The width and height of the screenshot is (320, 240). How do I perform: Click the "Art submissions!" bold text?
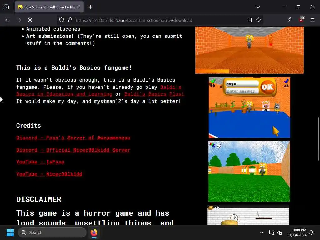click(x=50, y=36)
